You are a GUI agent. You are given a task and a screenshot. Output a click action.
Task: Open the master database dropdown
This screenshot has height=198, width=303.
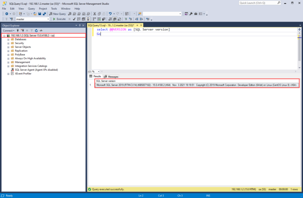pos(48,19)
